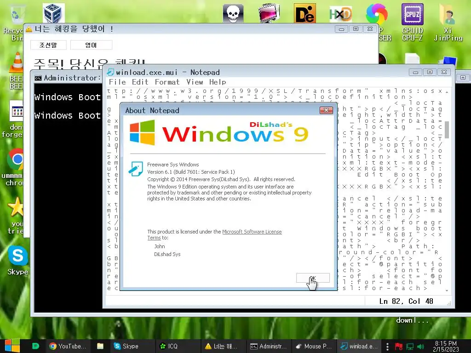Open the Skype desktop shortcut
This screenshot has height=353, width=471.
tap(18, 261)
